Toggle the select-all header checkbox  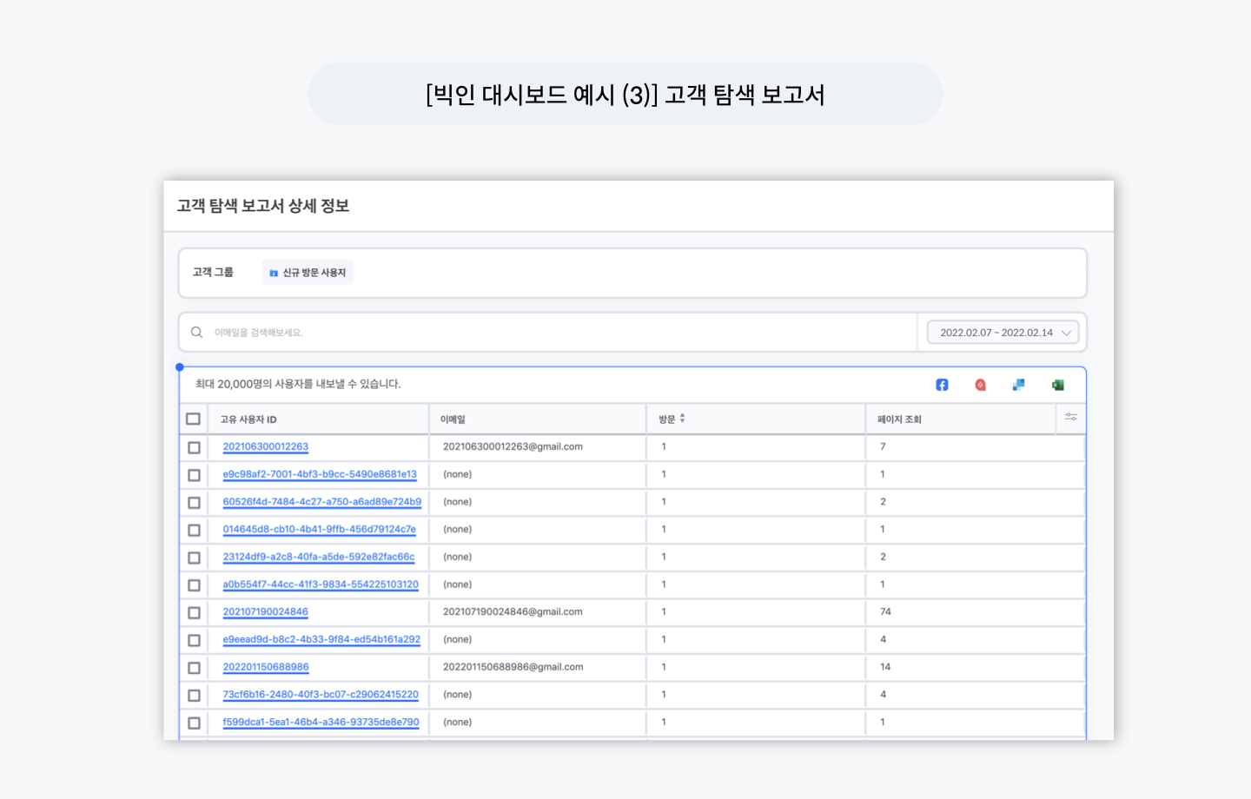[x=193, y=419]
